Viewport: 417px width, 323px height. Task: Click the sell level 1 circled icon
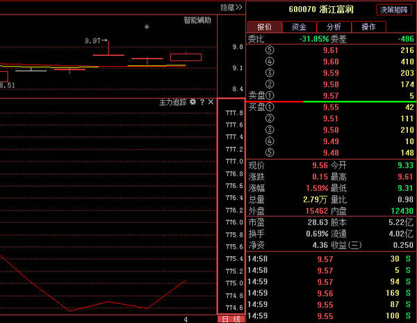(x=270, y=95)
